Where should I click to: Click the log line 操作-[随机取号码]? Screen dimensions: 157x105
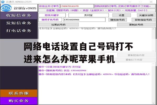(63, 70)
